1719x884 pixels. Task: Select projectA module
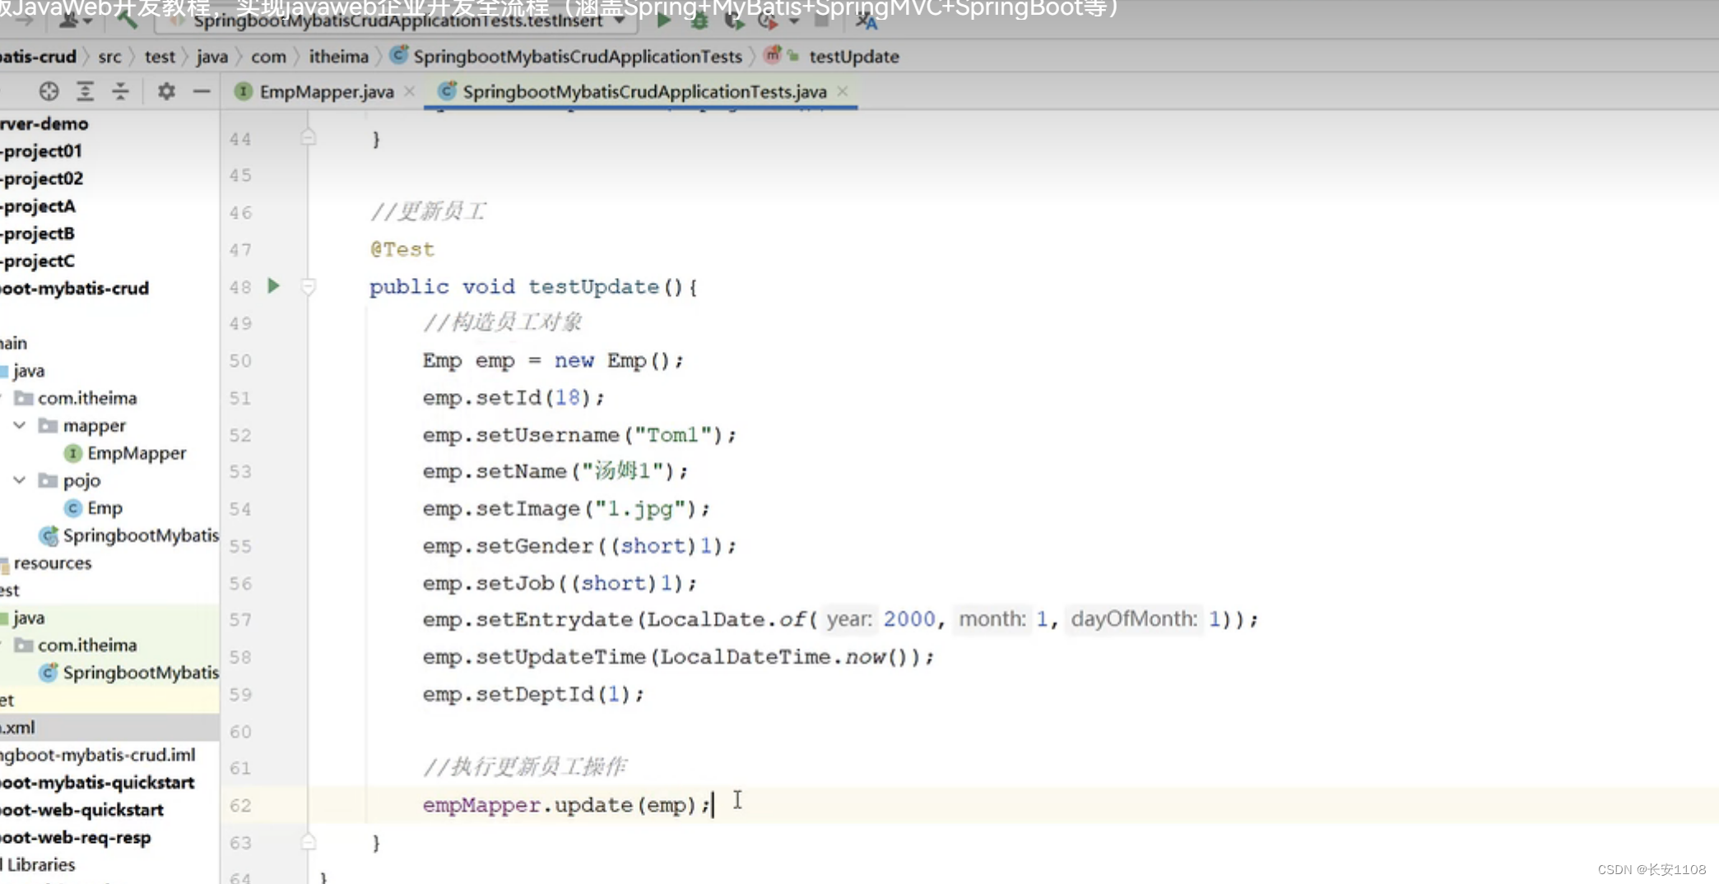[x=38, y=206]
